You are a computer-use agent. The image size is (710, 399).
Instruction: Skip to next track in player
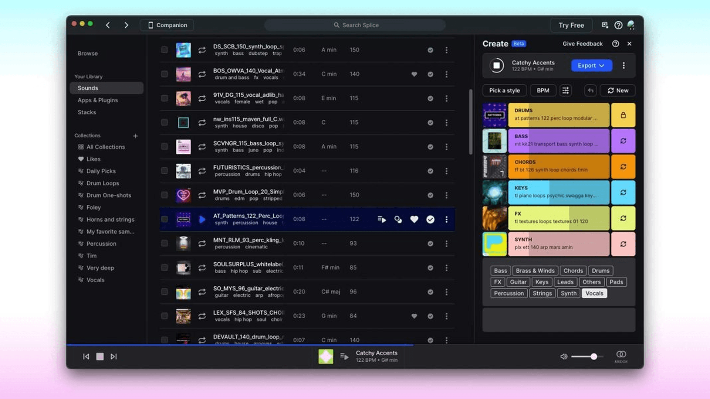[114, 357]
